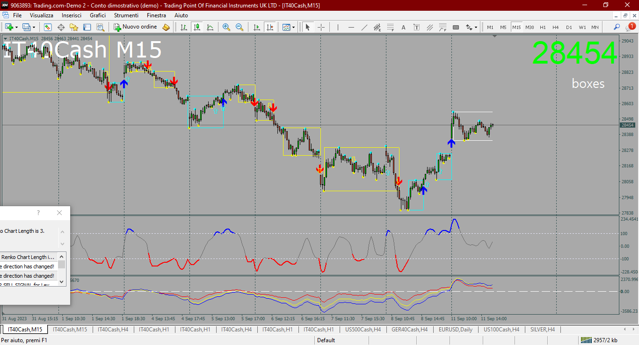Screen dimensions: 639x345
Task: Switch to the US100Cash,H4 chart tab
Action: 501,330
